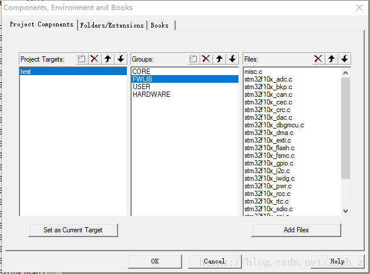The width and height of the screenshot is (370, 274).
Task: Move the selected file down
Action: [345, 59]
